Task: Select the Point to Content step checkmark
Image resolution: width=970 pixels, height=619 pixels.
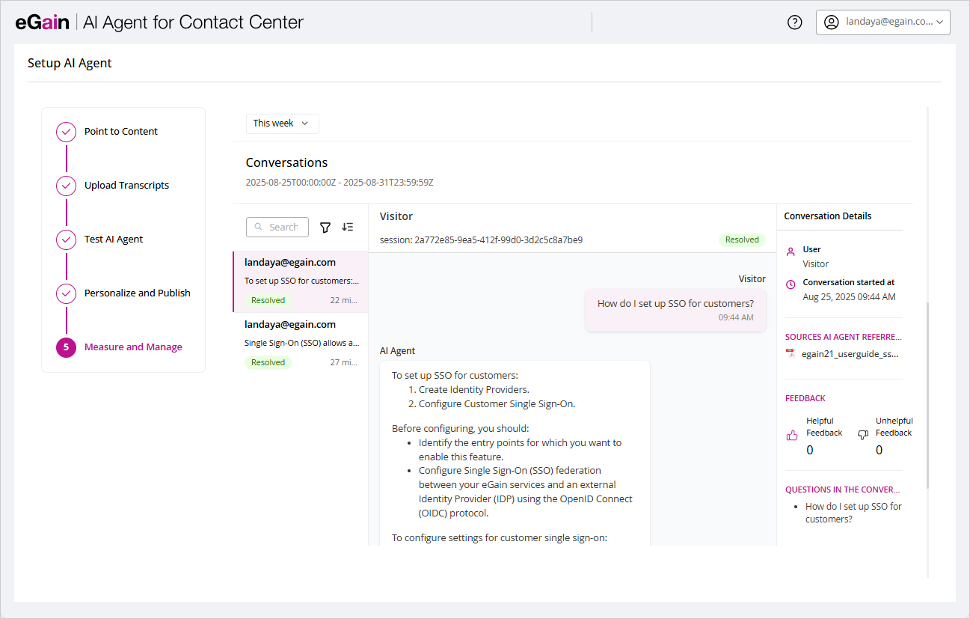Action: (x=67, y=132)
